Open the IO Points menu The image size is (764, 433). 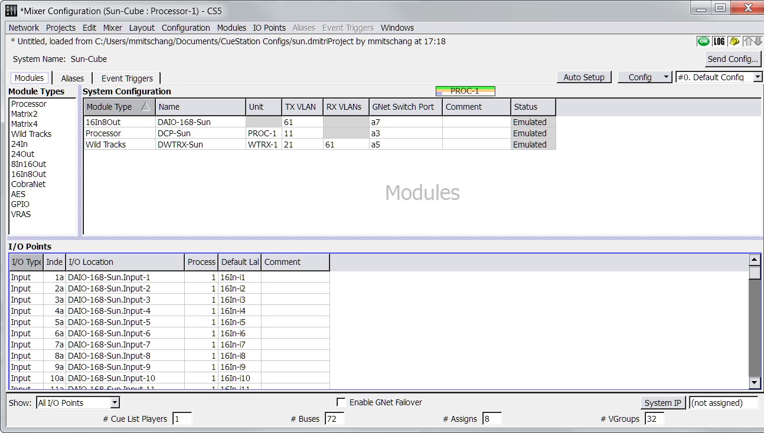[x=269, y=28]
